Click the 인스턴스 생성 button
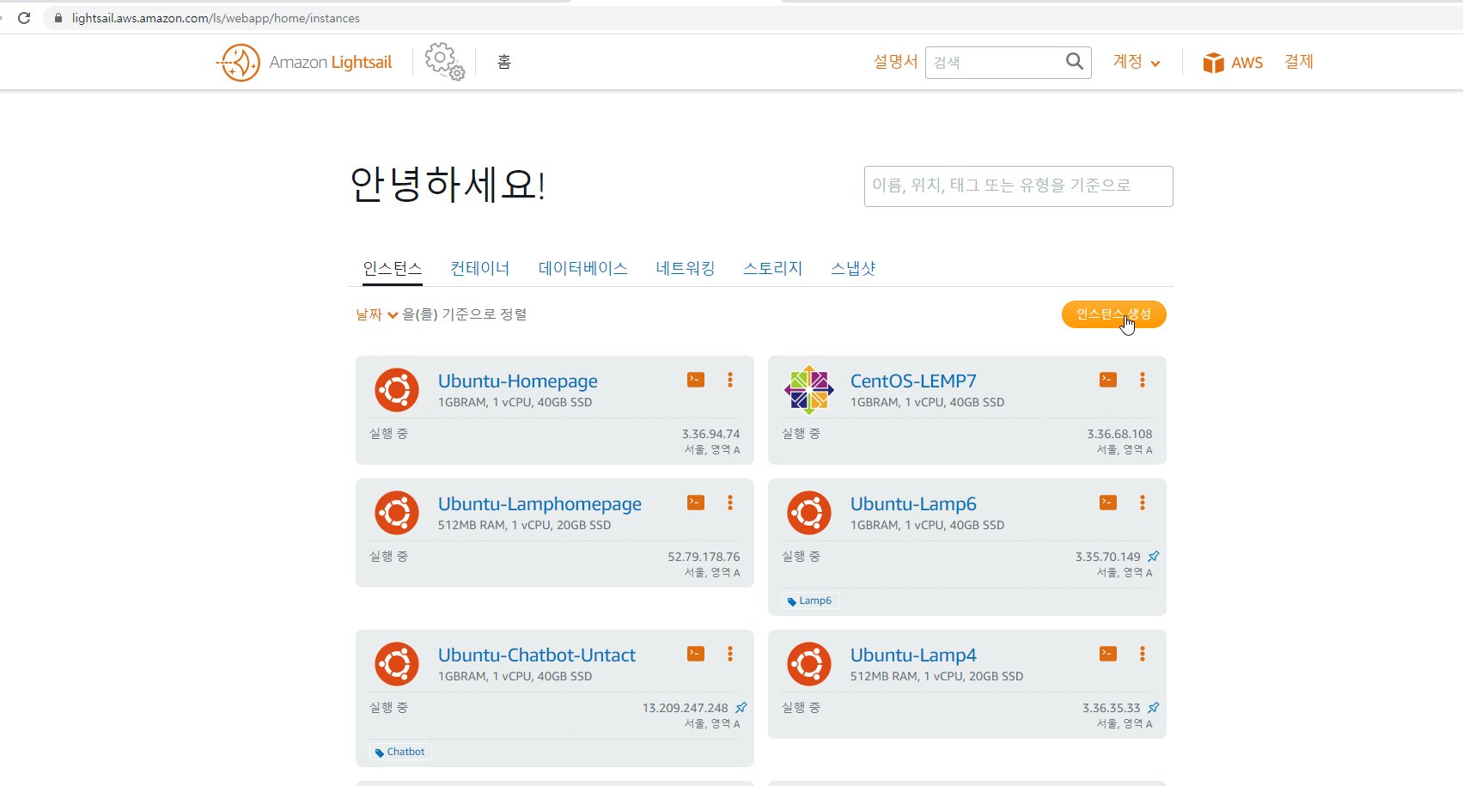1463x786 pixels. point(1114,314)
